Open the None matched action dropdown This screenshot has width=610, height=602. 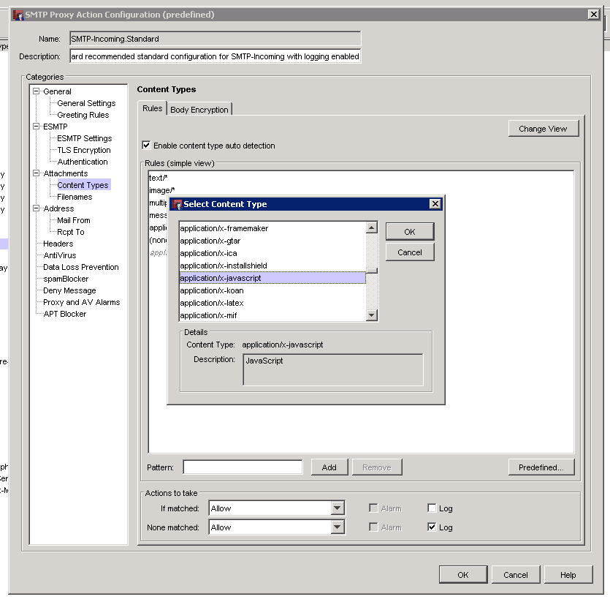(337, 527)
